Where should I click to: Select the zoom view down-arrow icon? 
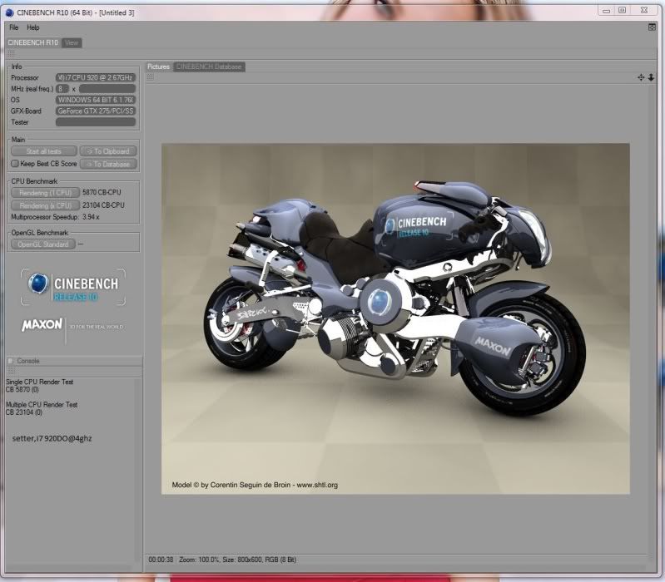tap(651, 77)
